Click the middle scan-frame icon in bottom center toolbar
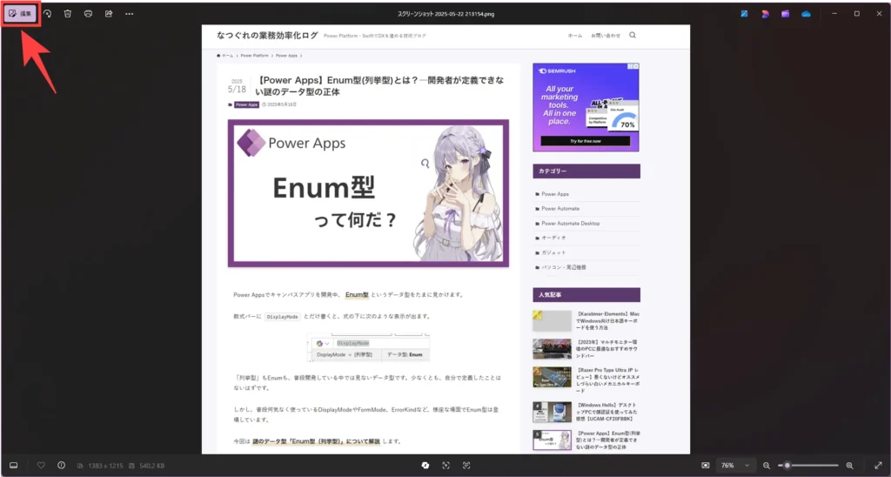 pyautogui.click(x=445, y=465)
